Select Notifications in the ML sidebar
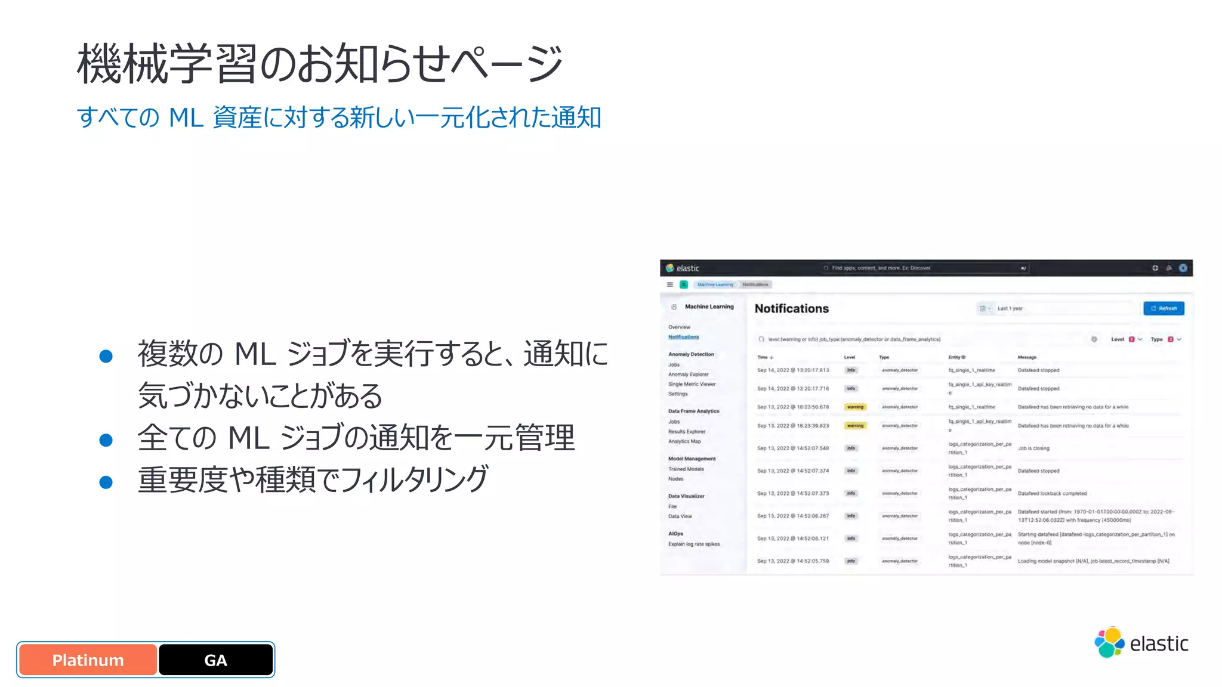 pyautogui.click(x=684, y=337)
